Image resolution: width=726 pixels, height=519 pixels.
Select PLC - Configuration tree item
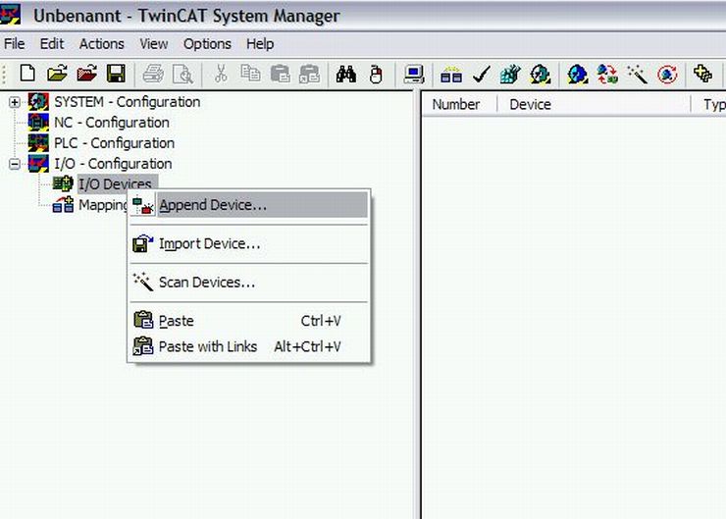(x=115, y=143)
